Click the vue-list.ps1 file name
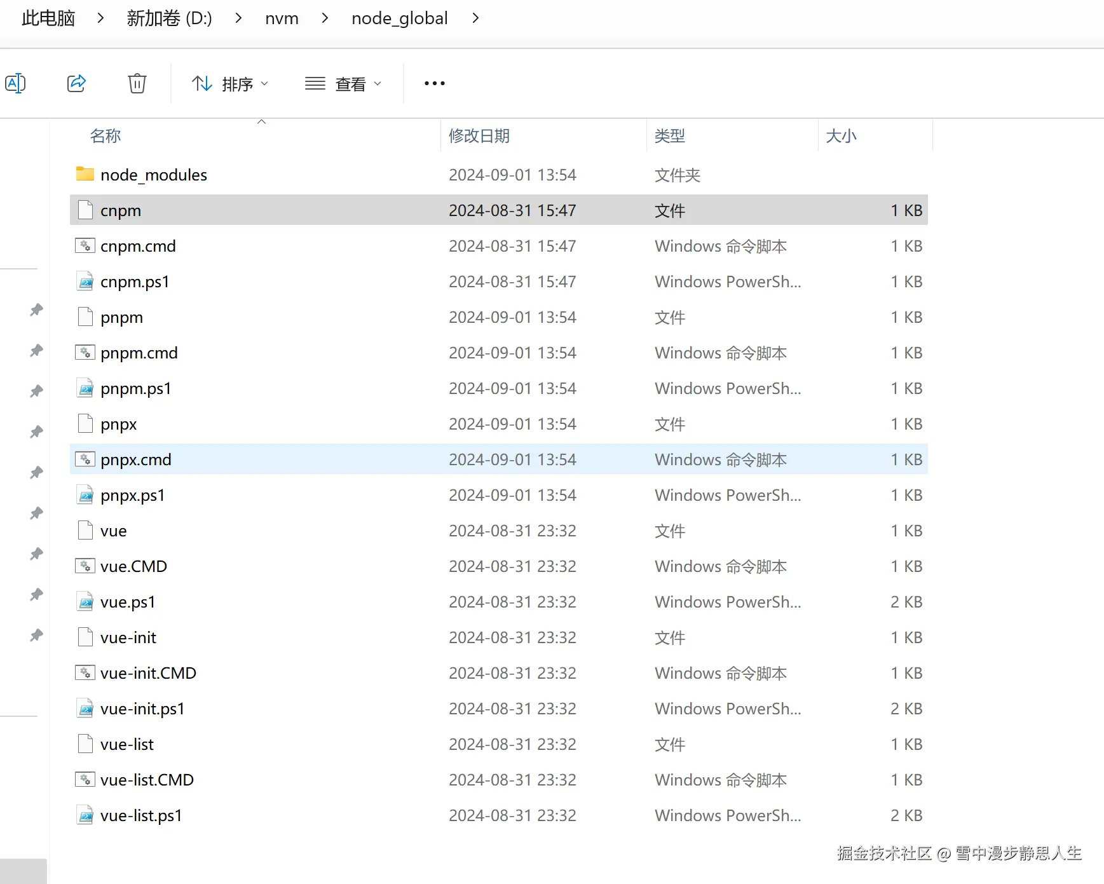The image size is (1104, 884). coord(141,815)
